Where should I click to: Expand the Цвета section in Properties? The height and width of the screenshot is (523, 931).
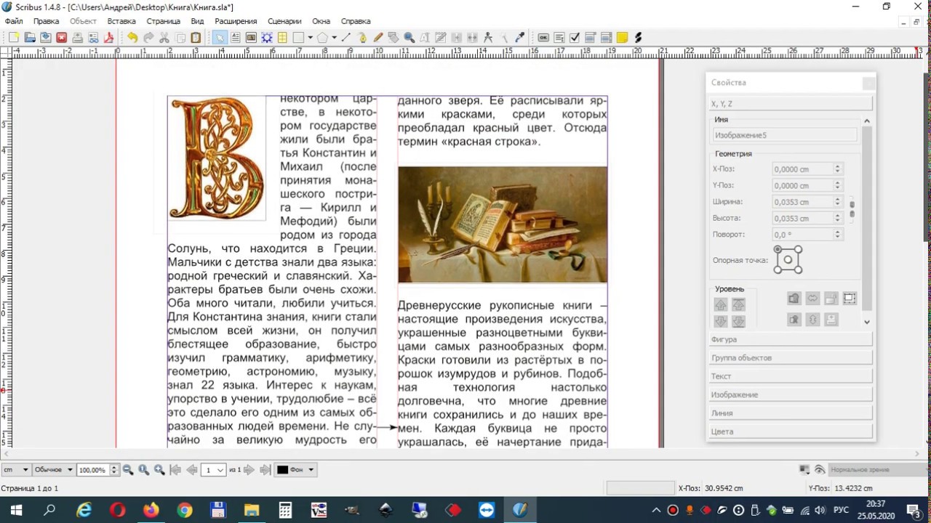(790, 431)
